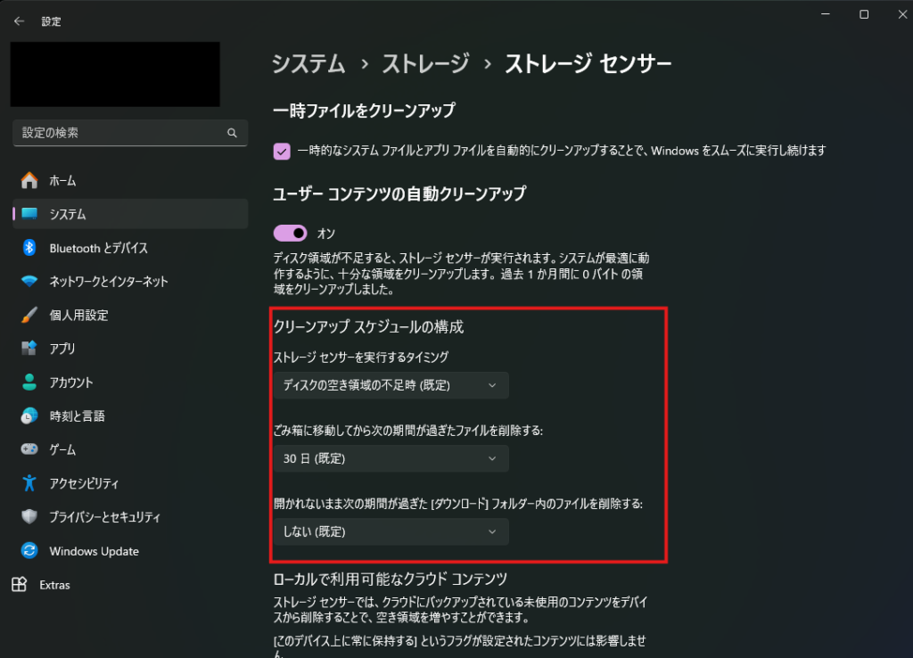This screenshot has height=658, width=913.
Task: Click the 設定の検索 search field
Action: point(116,133)
